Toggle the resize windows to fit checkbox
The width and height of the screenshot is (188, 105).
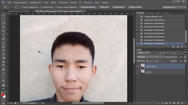click(21, 7)
